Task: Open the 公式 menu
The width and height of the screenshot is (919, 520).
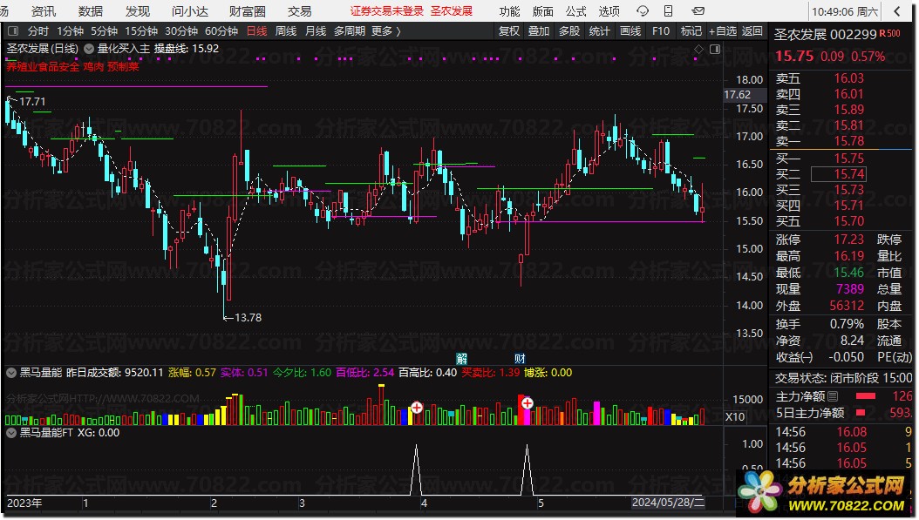Action: 575,11
